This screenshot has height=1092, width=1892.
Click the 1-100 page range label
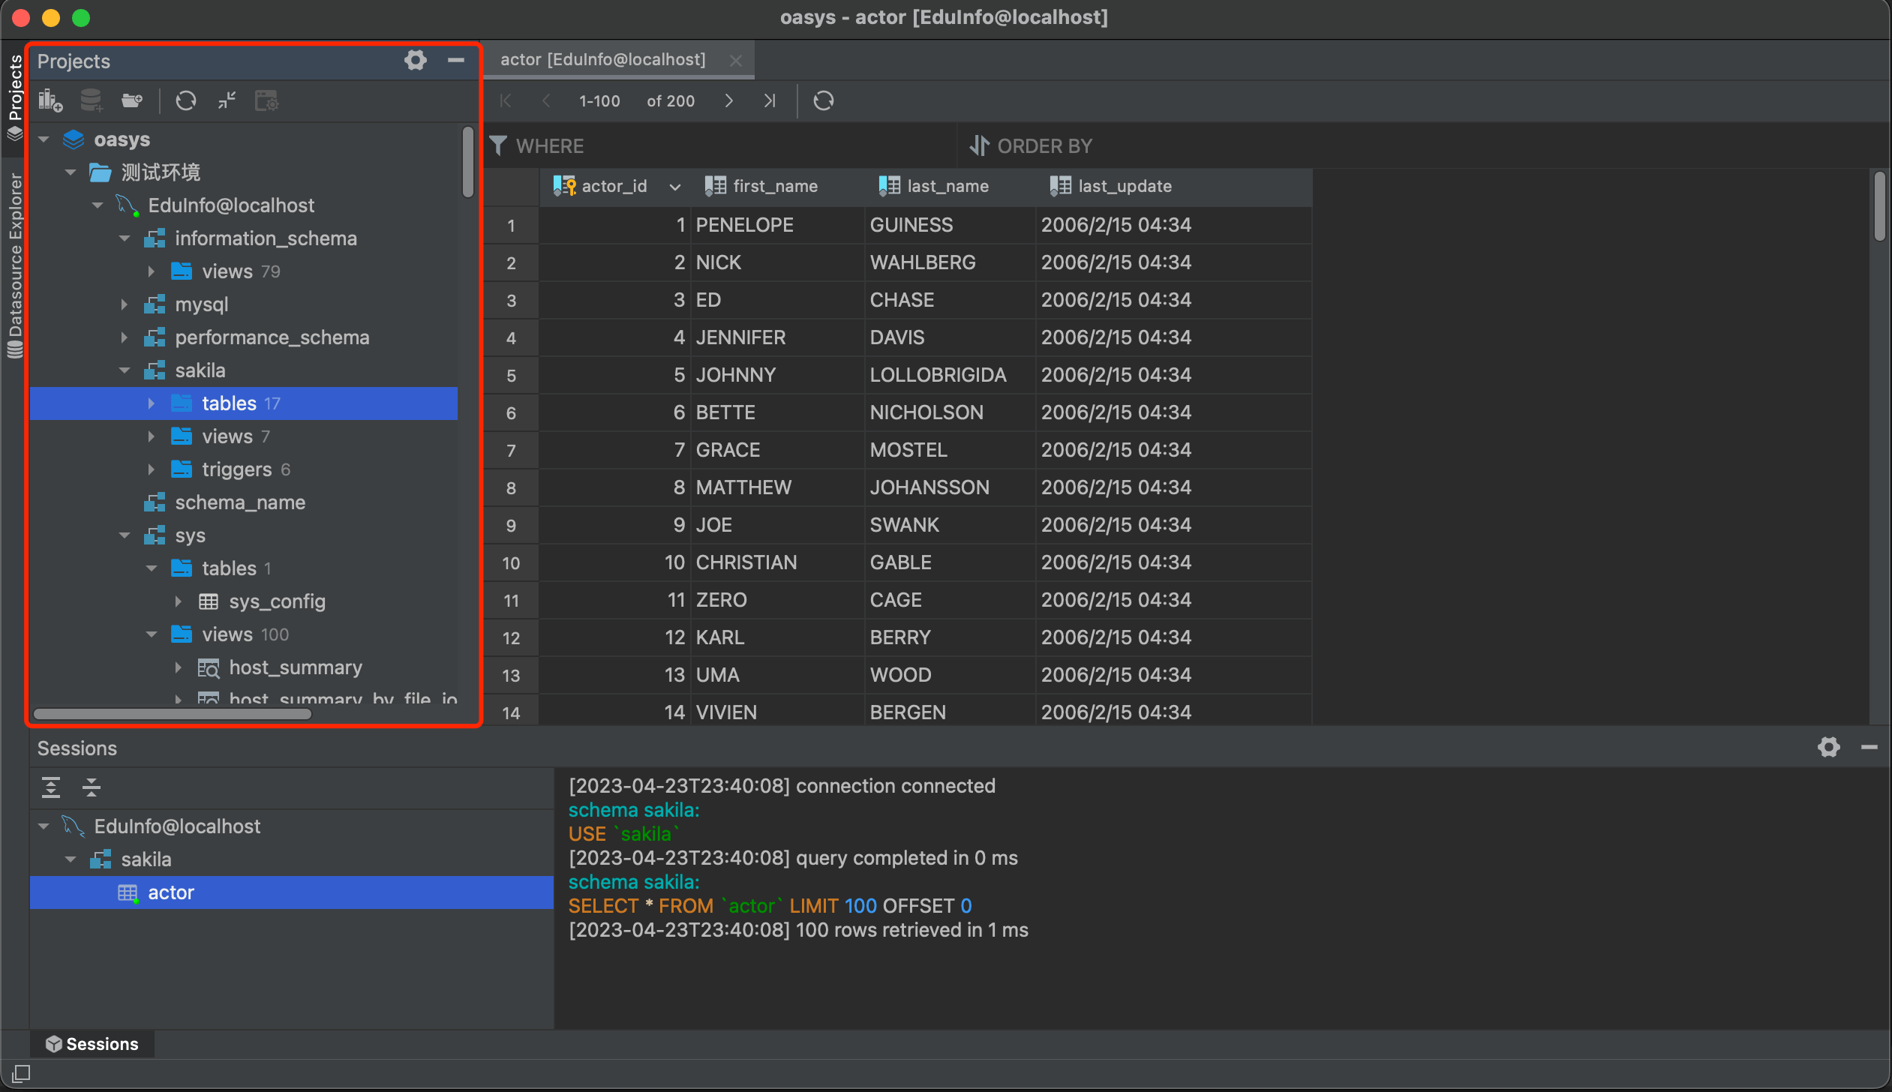click(599, 100)
